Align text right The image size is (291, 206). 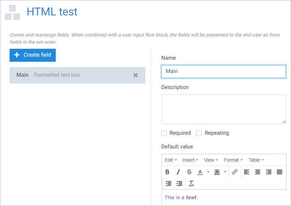point(268,172)
